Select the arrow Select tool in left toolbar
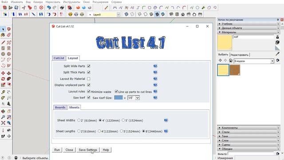 (3, 29)
